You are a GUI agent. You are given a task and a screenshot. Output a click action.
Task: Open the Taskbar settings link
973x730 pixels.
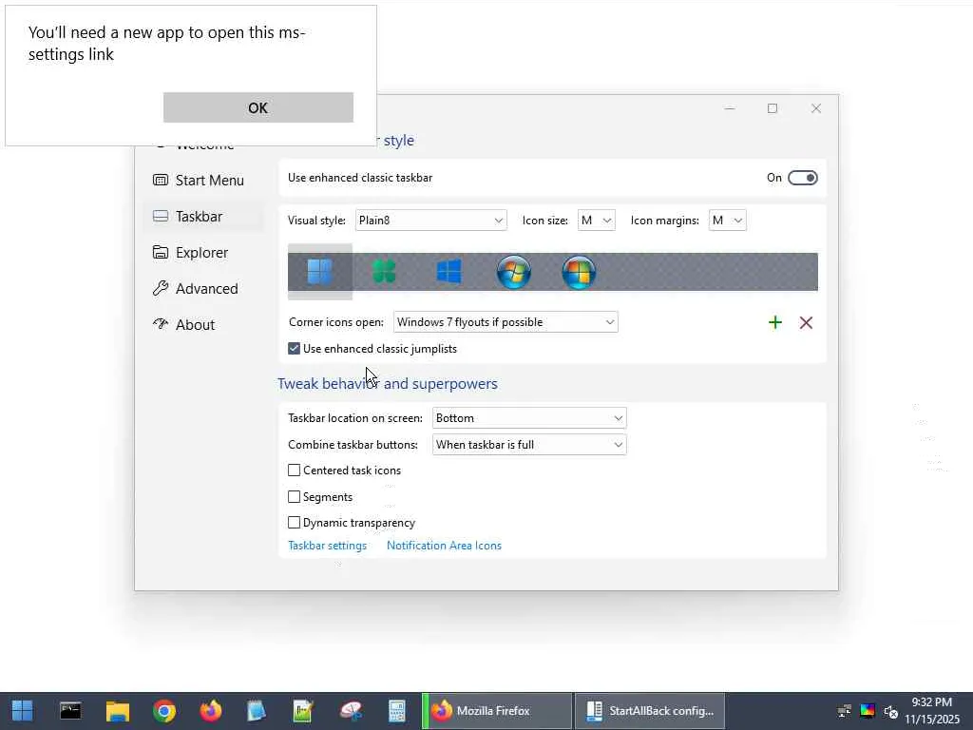[327, 546]
